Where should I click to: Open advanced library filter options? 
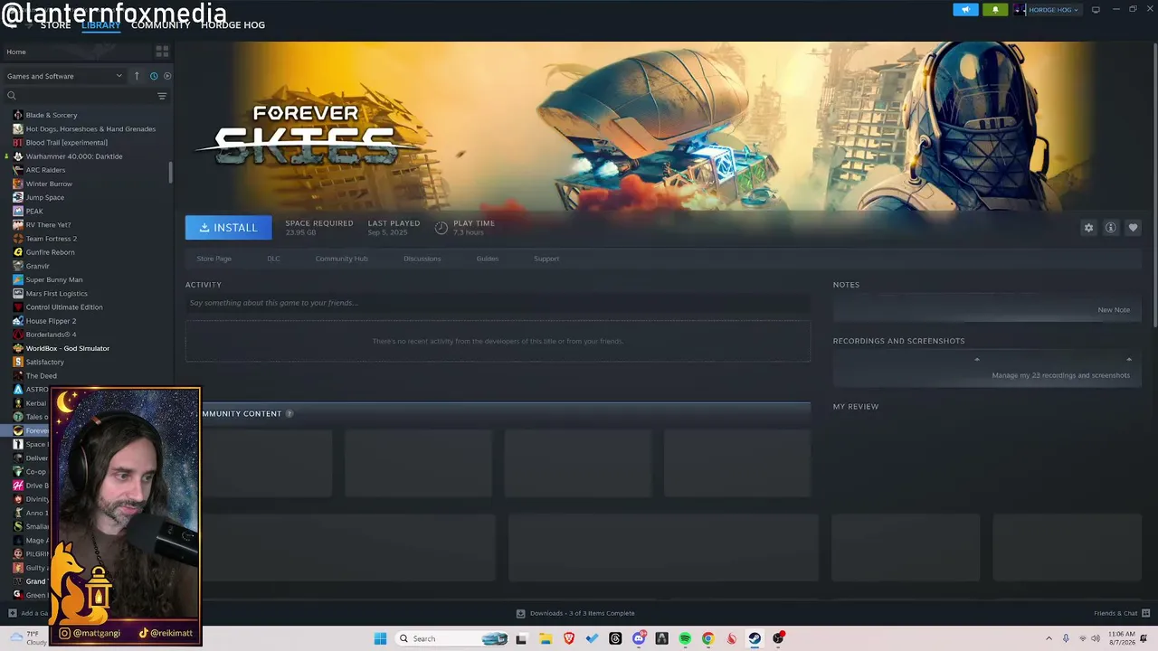pos(162,96)
